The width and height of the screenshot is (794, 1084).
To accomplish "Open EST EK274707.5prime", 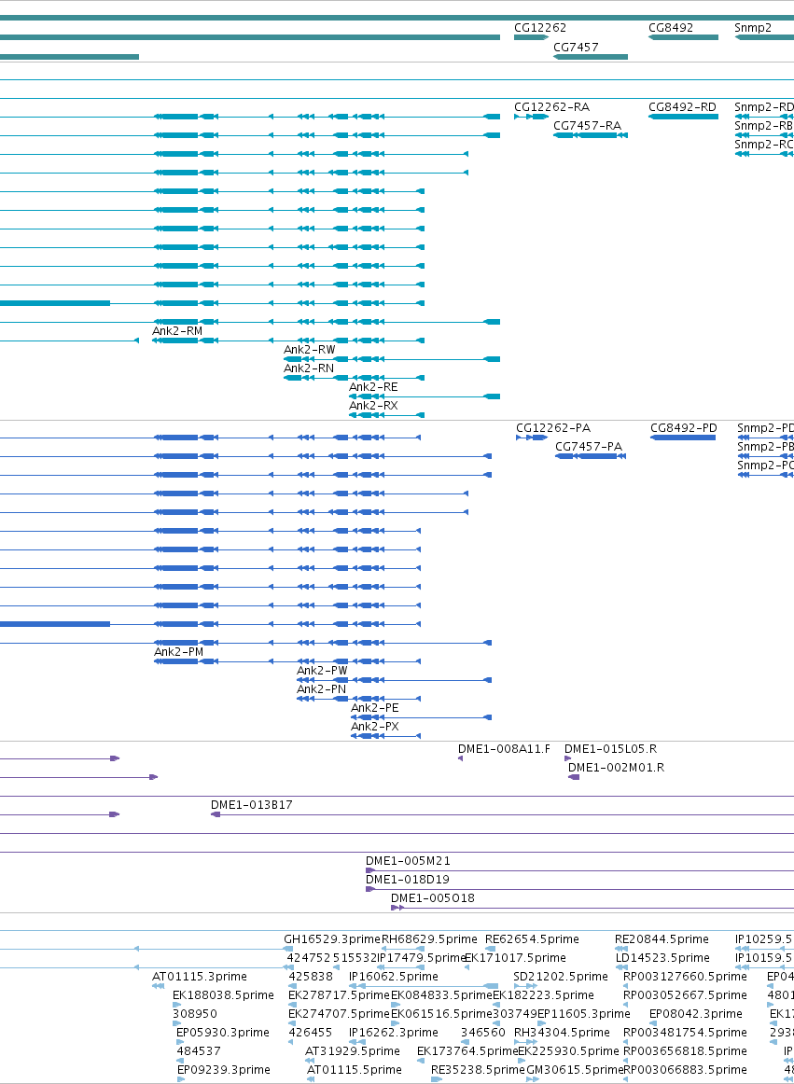I will 339,1014.
